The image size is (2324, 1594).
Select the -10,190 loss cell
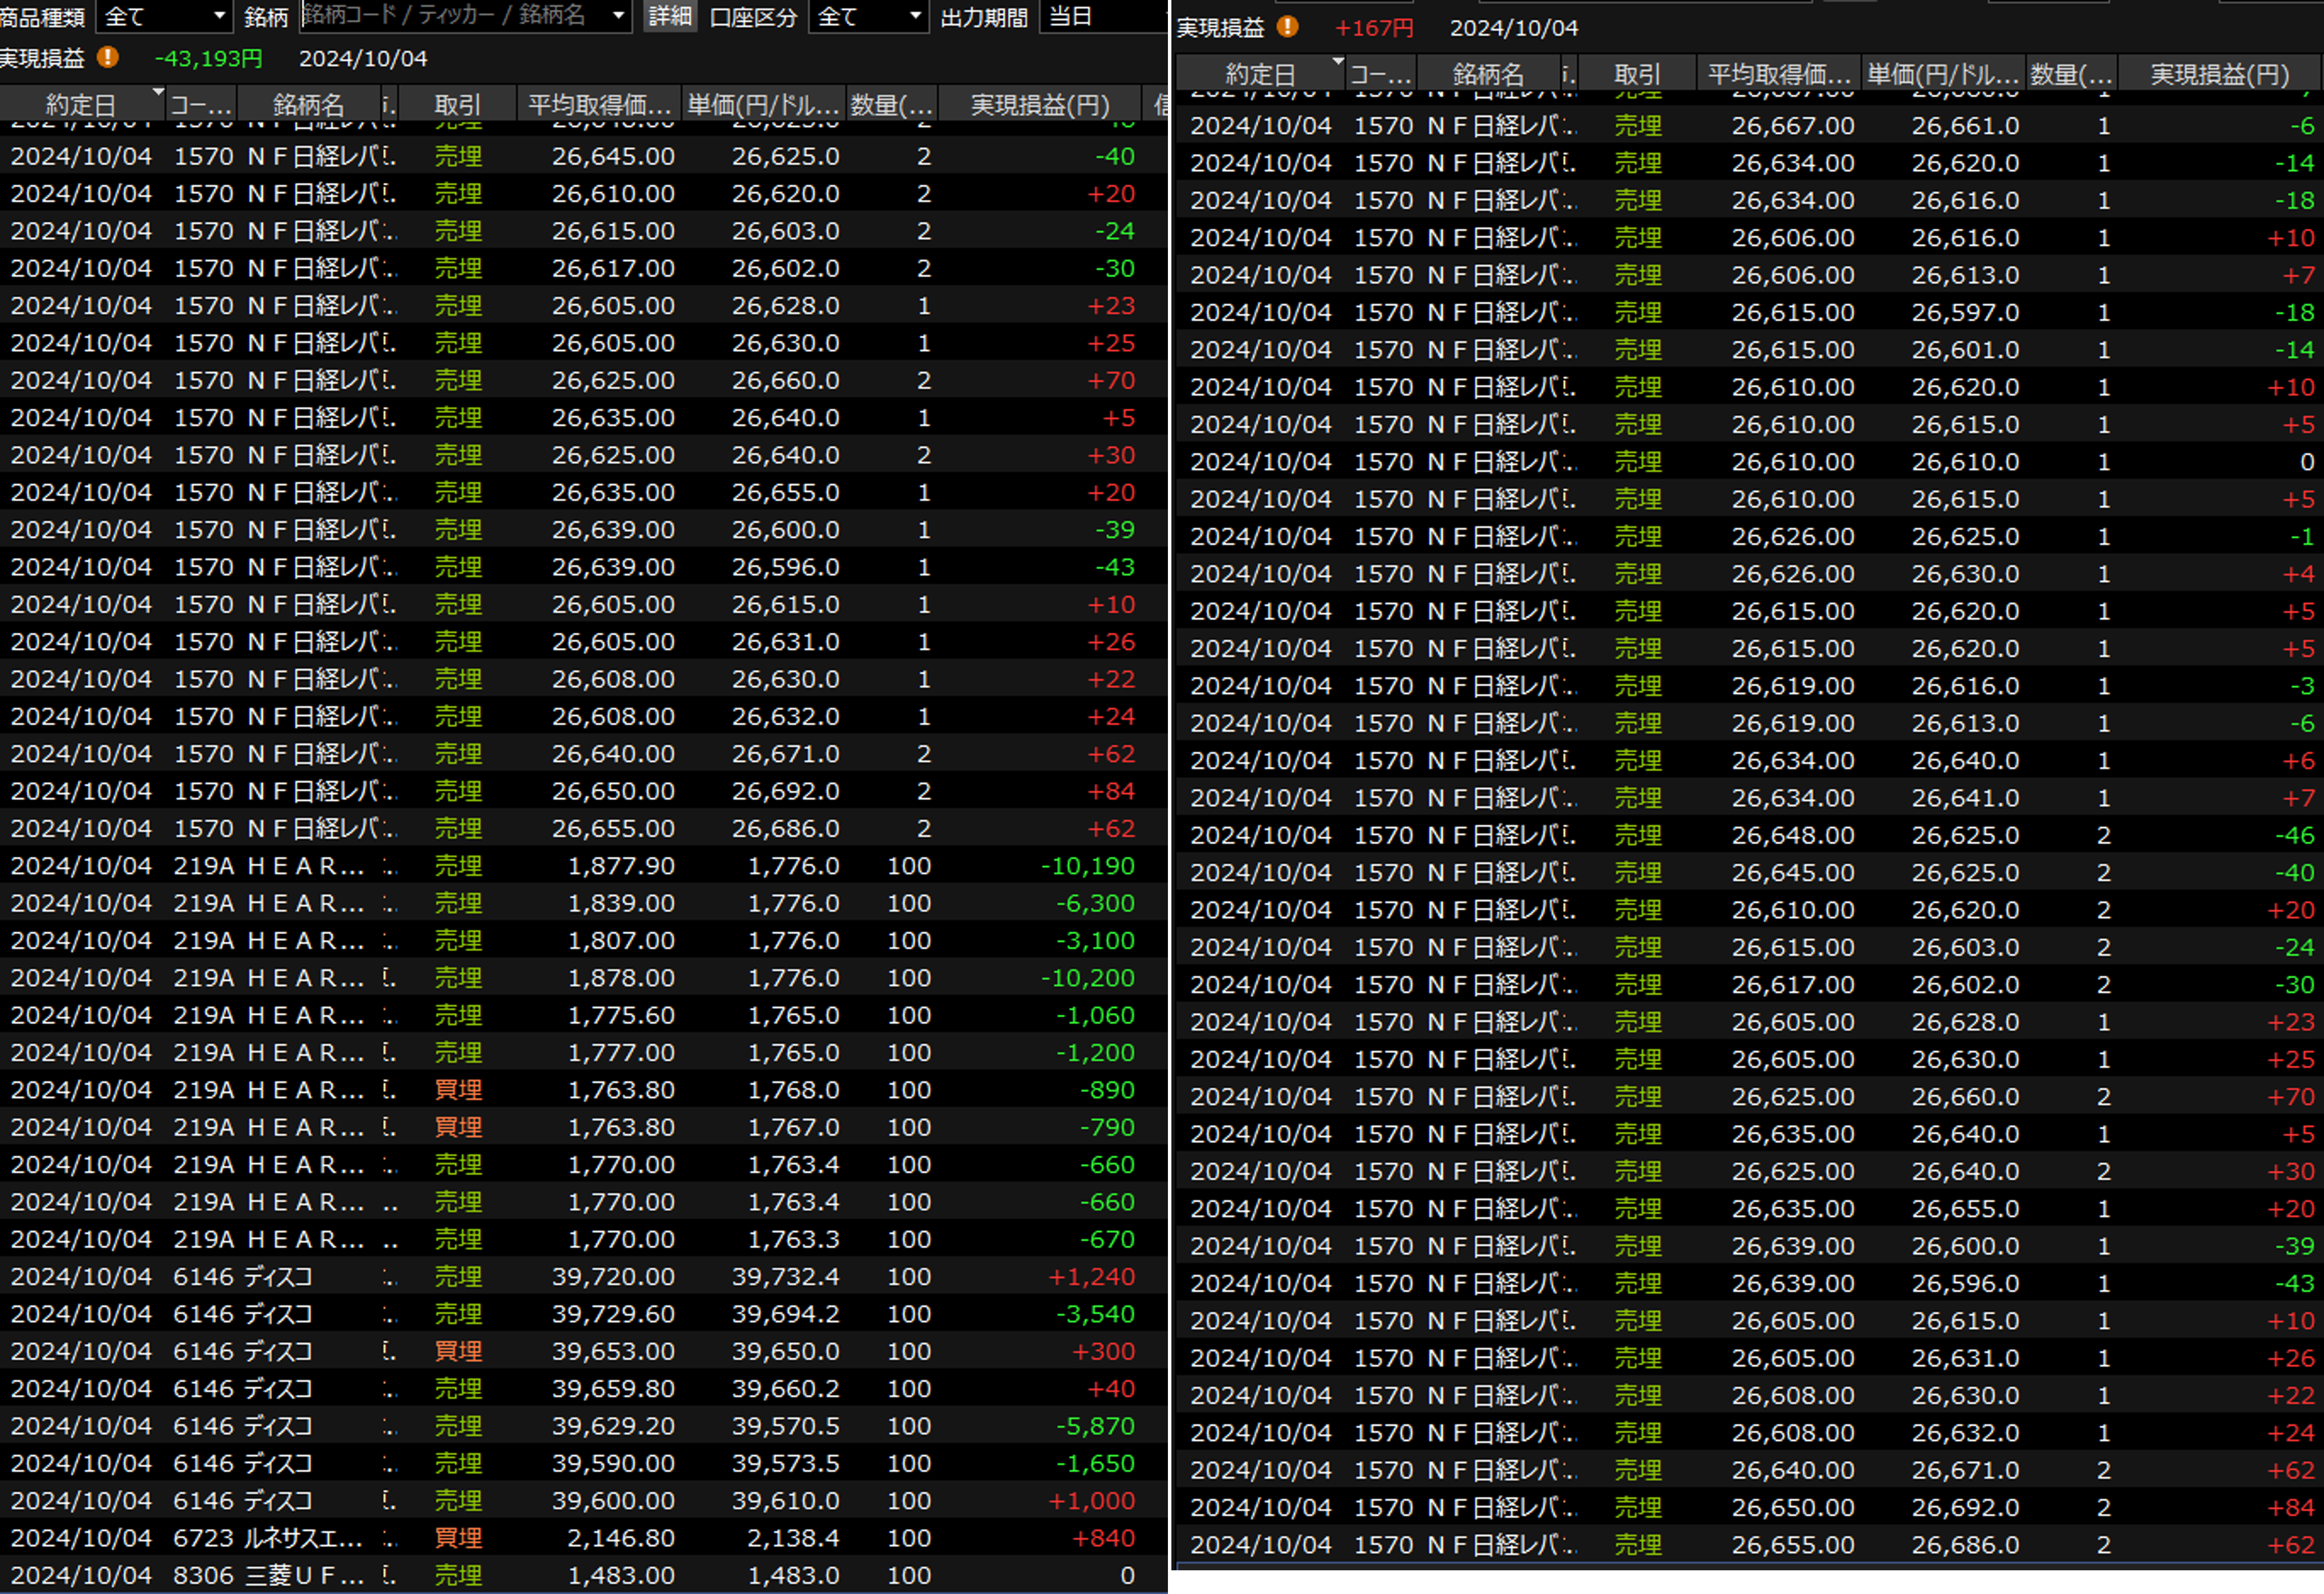pyautogui.click(x=1088, y=865)
